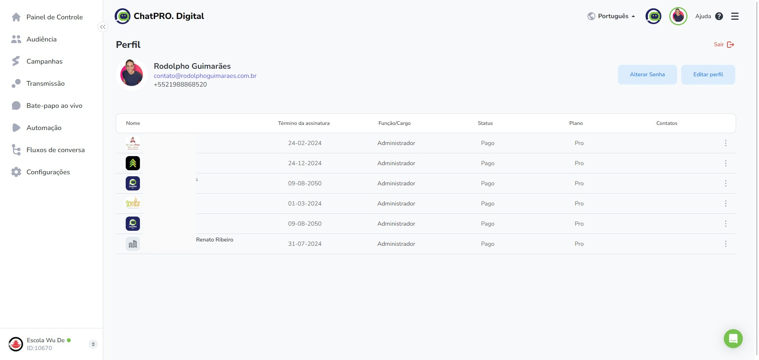Click the Rodolpho Guimarães name heading
The height and width of the screenshot is (360, 759).
(x=192, y=66)
